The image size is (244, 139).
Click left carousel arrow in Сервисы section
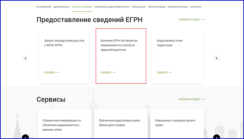pos(25,137)
